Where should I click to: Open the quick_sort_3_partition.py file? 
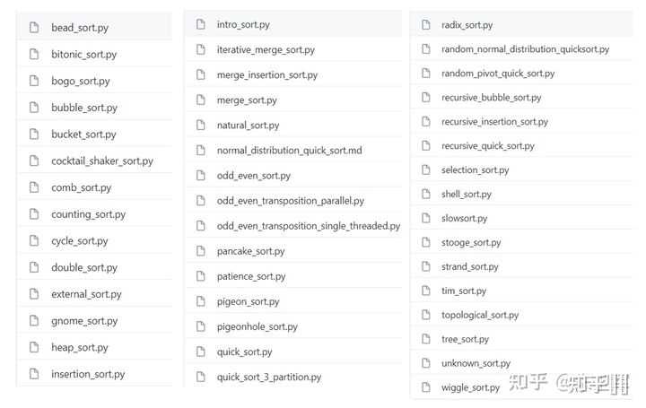tap(268, 377)
